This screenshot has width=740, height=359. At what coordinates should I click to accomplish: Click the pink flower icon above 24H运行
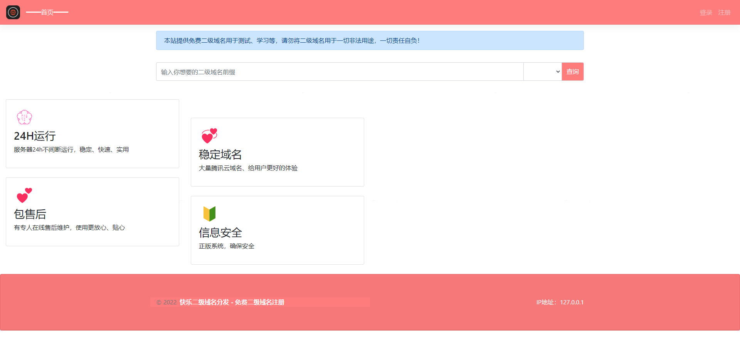coord(24,117)
